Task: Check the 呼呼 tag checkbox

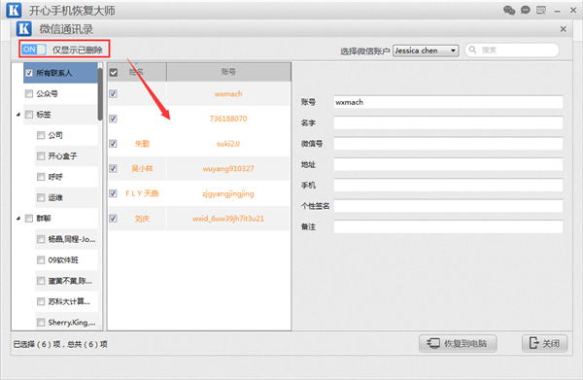Action: tap(41, 177)
